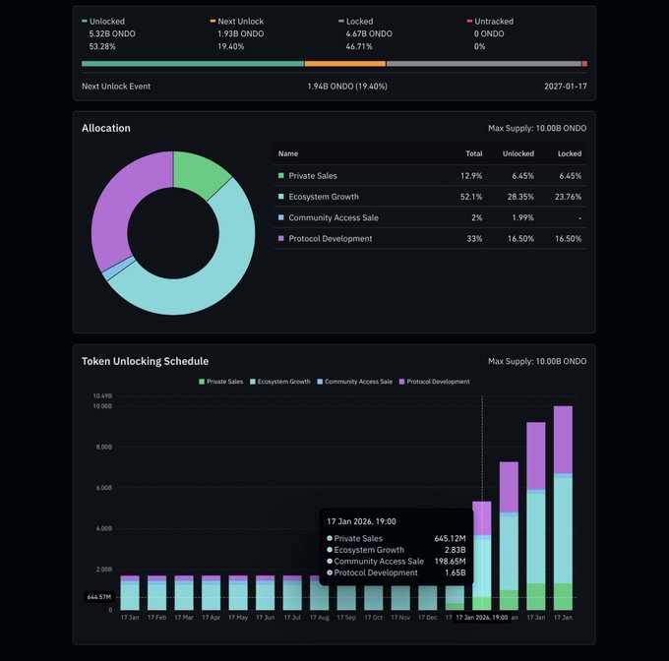Toggle Community Access Sale legend entry
Image resolution: width=669 pixels, height=661 pixels.
[354, 382]
